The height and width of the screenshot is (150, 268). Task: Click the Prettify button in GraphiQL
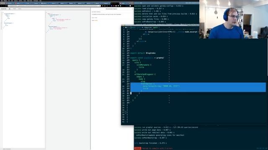point(14,9)
